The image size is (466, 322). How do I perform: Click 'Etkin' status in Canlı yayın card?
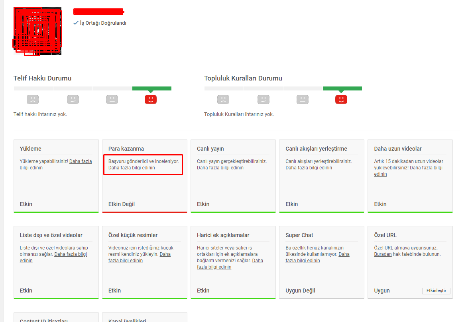(203, 204)
